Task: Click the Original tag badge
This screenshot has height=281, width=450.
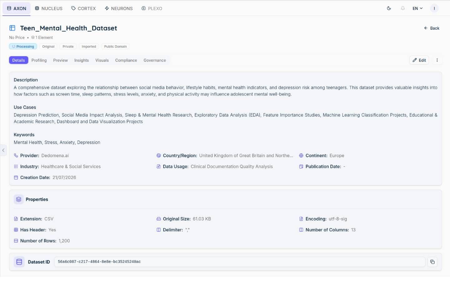Action: 48,47
